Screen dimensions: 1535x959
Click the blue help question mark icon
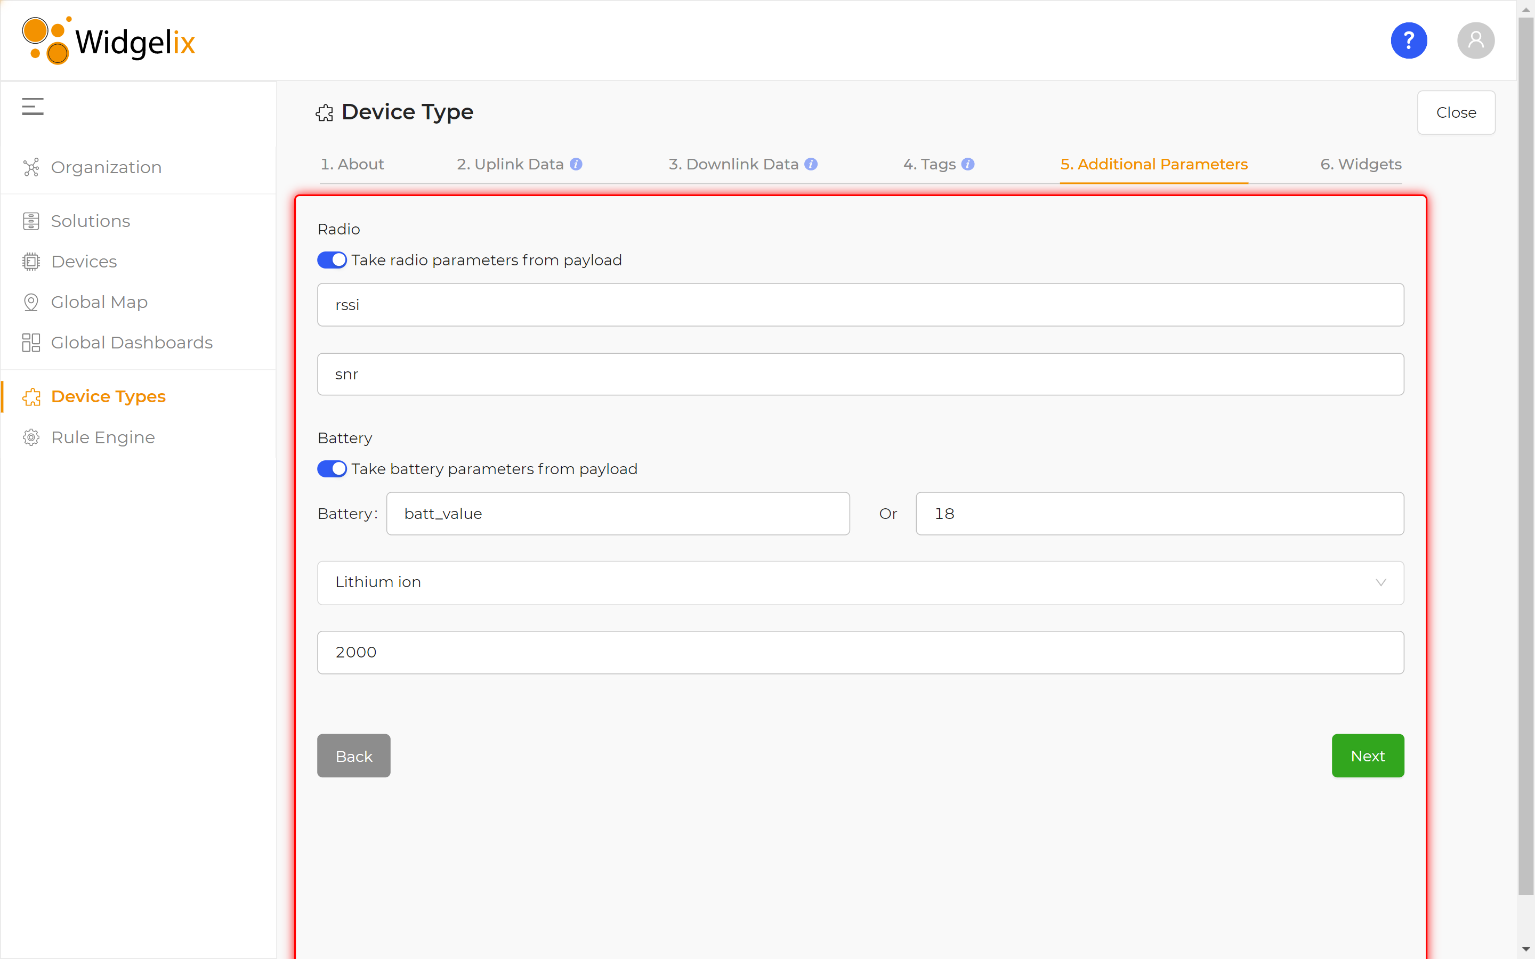(x=1408, y=40)
